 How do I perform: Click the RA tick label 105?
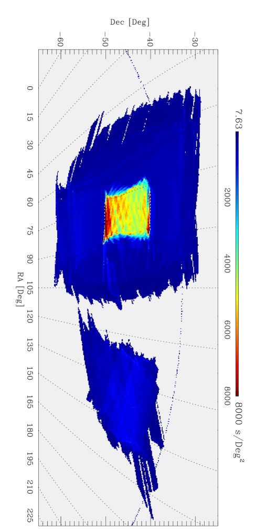[30, 288]
